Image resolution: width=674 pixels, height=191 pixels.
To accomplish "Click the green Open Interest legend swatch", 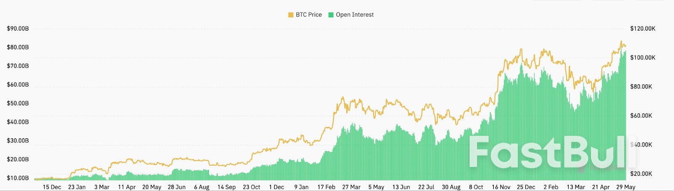I will point(331,15).
